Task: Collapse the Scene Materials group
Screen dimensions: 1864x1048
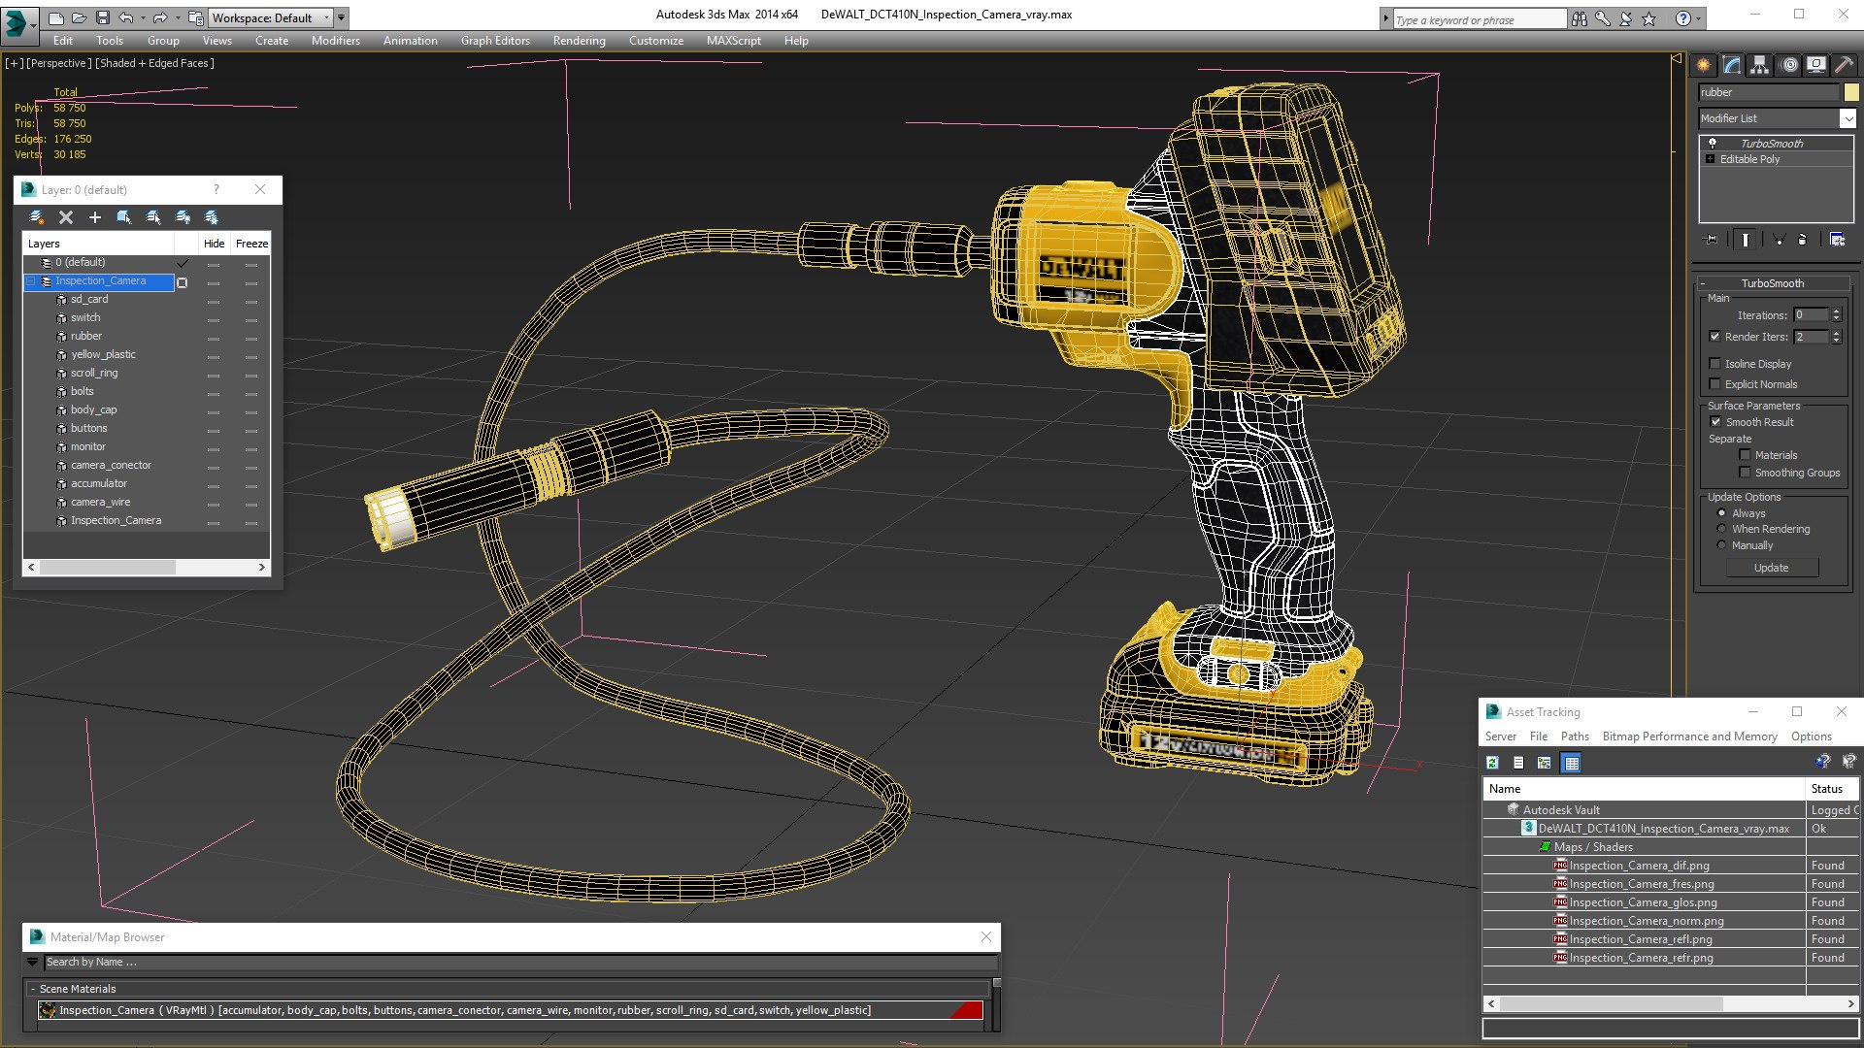Action: point(33,989)
